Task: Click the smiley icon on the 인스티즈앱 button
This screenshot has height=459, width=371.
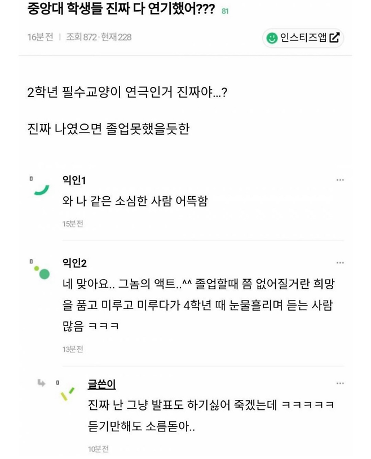Action: tap(272, 37)
